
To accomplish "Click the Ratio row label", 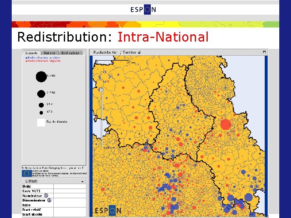I will [x=26, y=205].
